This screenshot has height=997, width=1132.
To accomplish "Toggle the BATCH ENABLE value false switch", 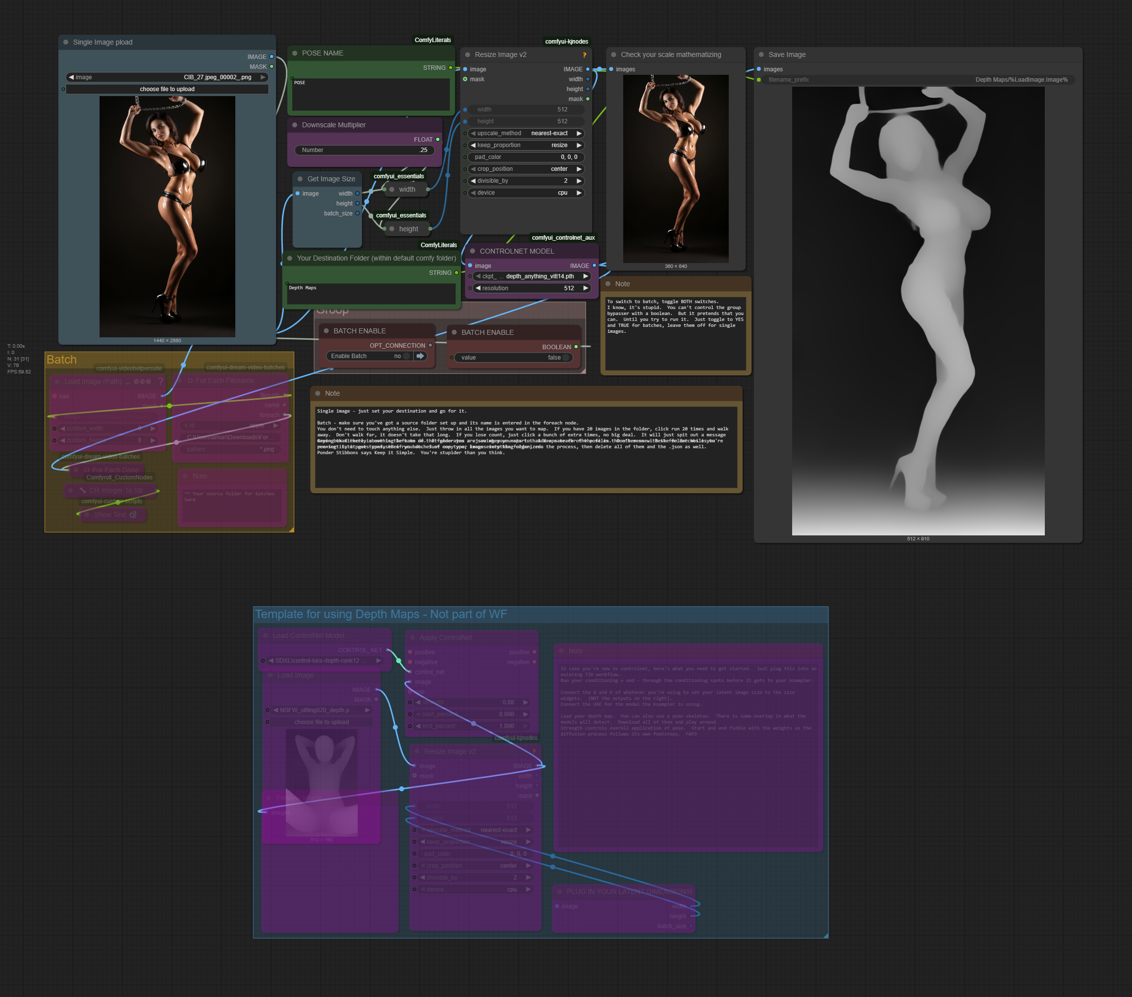I will [565, 358].
